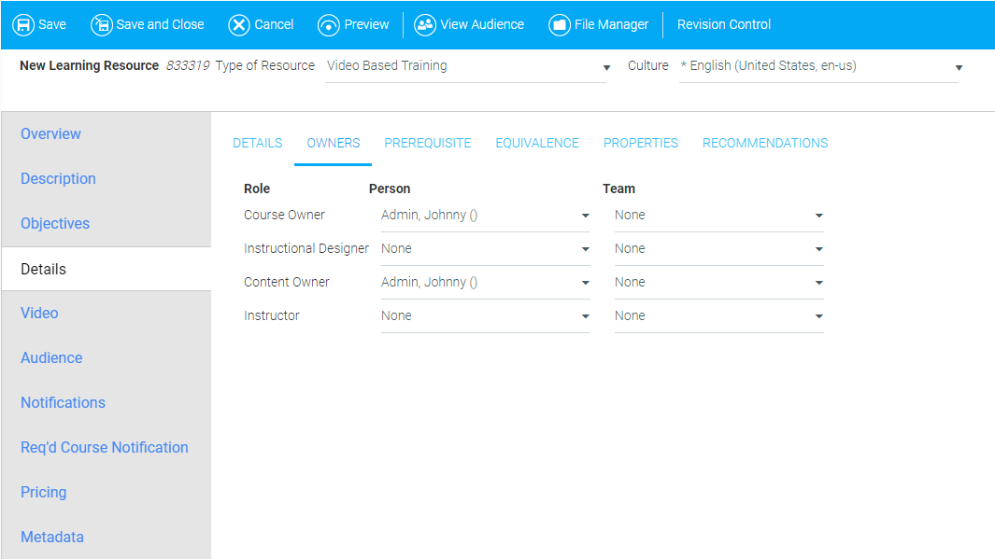Screen dimensions: 995x559
Task: Select Content Owner team dropdown
Action: coord(718,283)
